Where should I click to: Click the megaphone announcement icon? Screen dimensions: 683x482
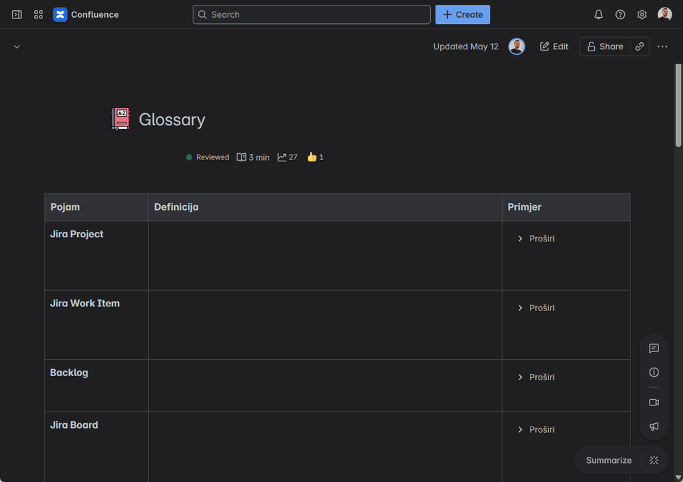coord(654,426)
